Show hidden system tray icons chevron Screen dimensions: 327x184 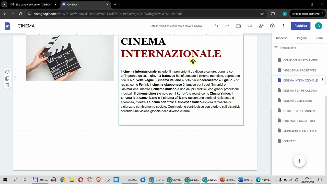coord(275,180)
